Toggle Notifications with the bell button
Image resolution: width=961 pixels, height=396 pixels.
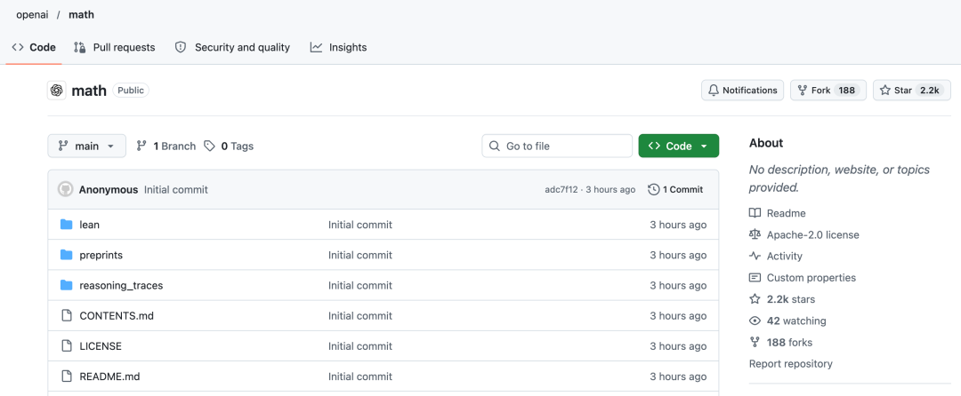pyautogui.click(x=742, y=91)
